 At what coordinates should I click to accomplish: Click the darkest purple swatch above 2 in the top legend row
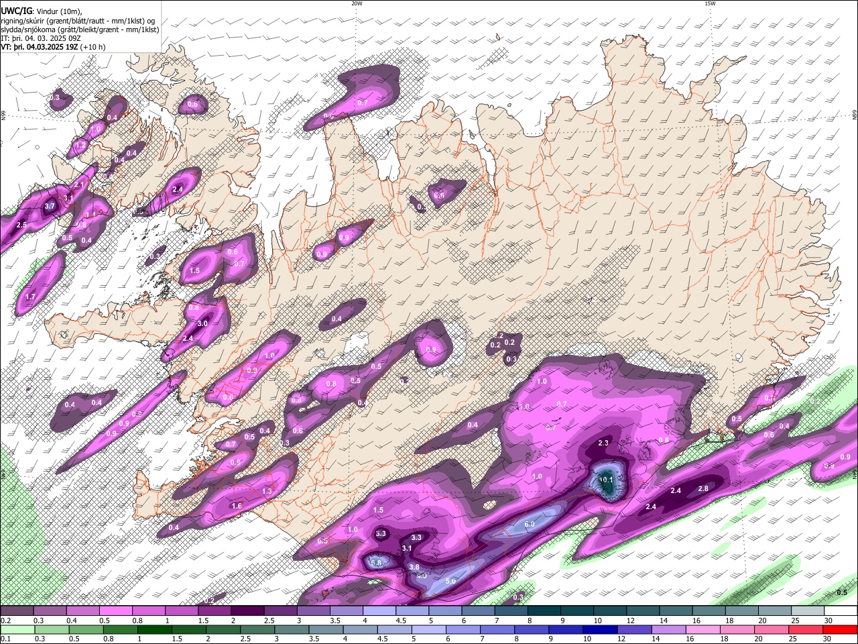tap(247, 611)
